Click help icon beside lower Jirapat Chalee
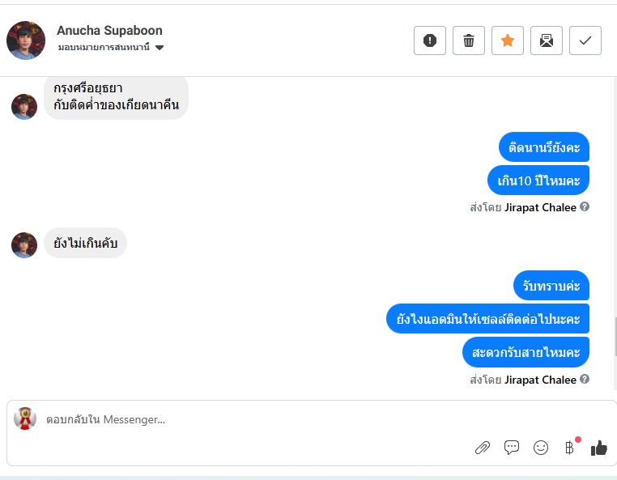This screenshot has width=617, height=480. tap(585, 379)
